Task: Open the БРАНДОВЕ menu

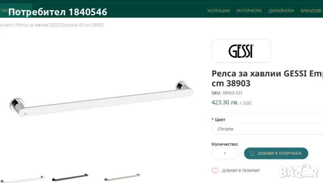Action: tap(312, 11)
